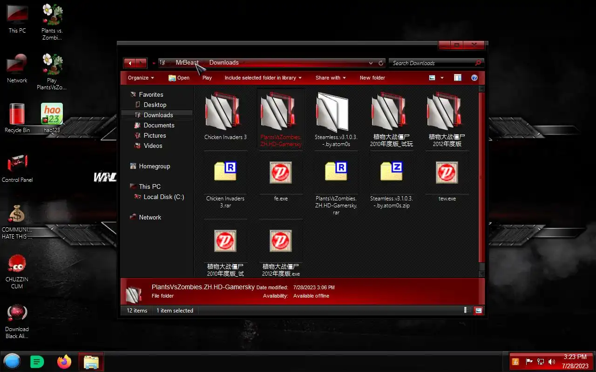The width and height of the screenshot is (596, 372).
Task: Go back with the Back arrow button
Action: tap(129, 63)
